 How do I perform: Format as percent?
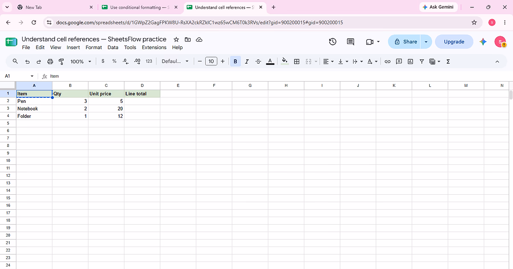click(114, 61)
